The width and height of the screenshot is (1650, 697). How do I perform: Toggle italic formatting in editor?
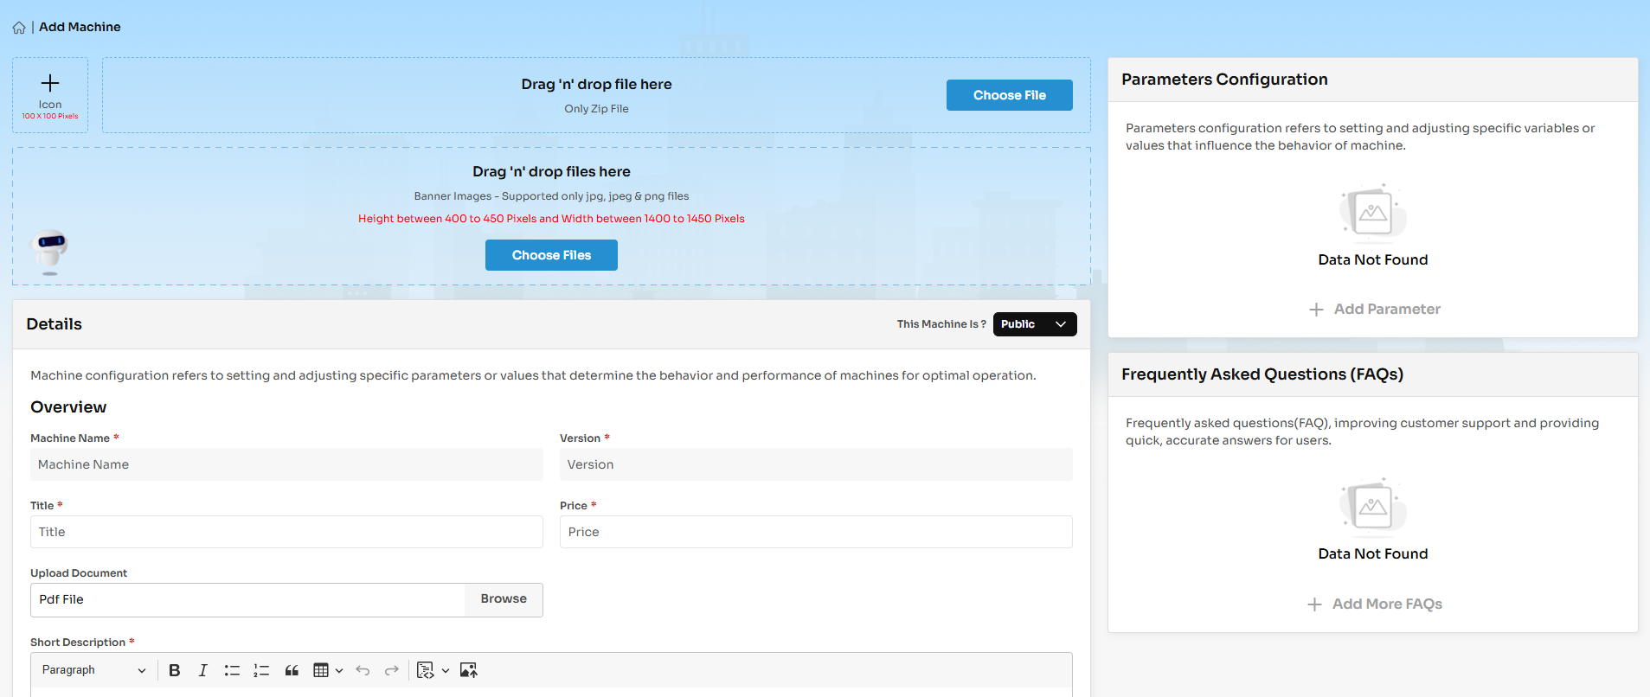tap(202, 670)
